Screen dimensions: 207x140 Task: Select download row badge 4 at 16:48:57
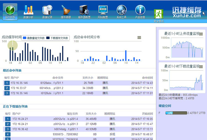(8, 134)
